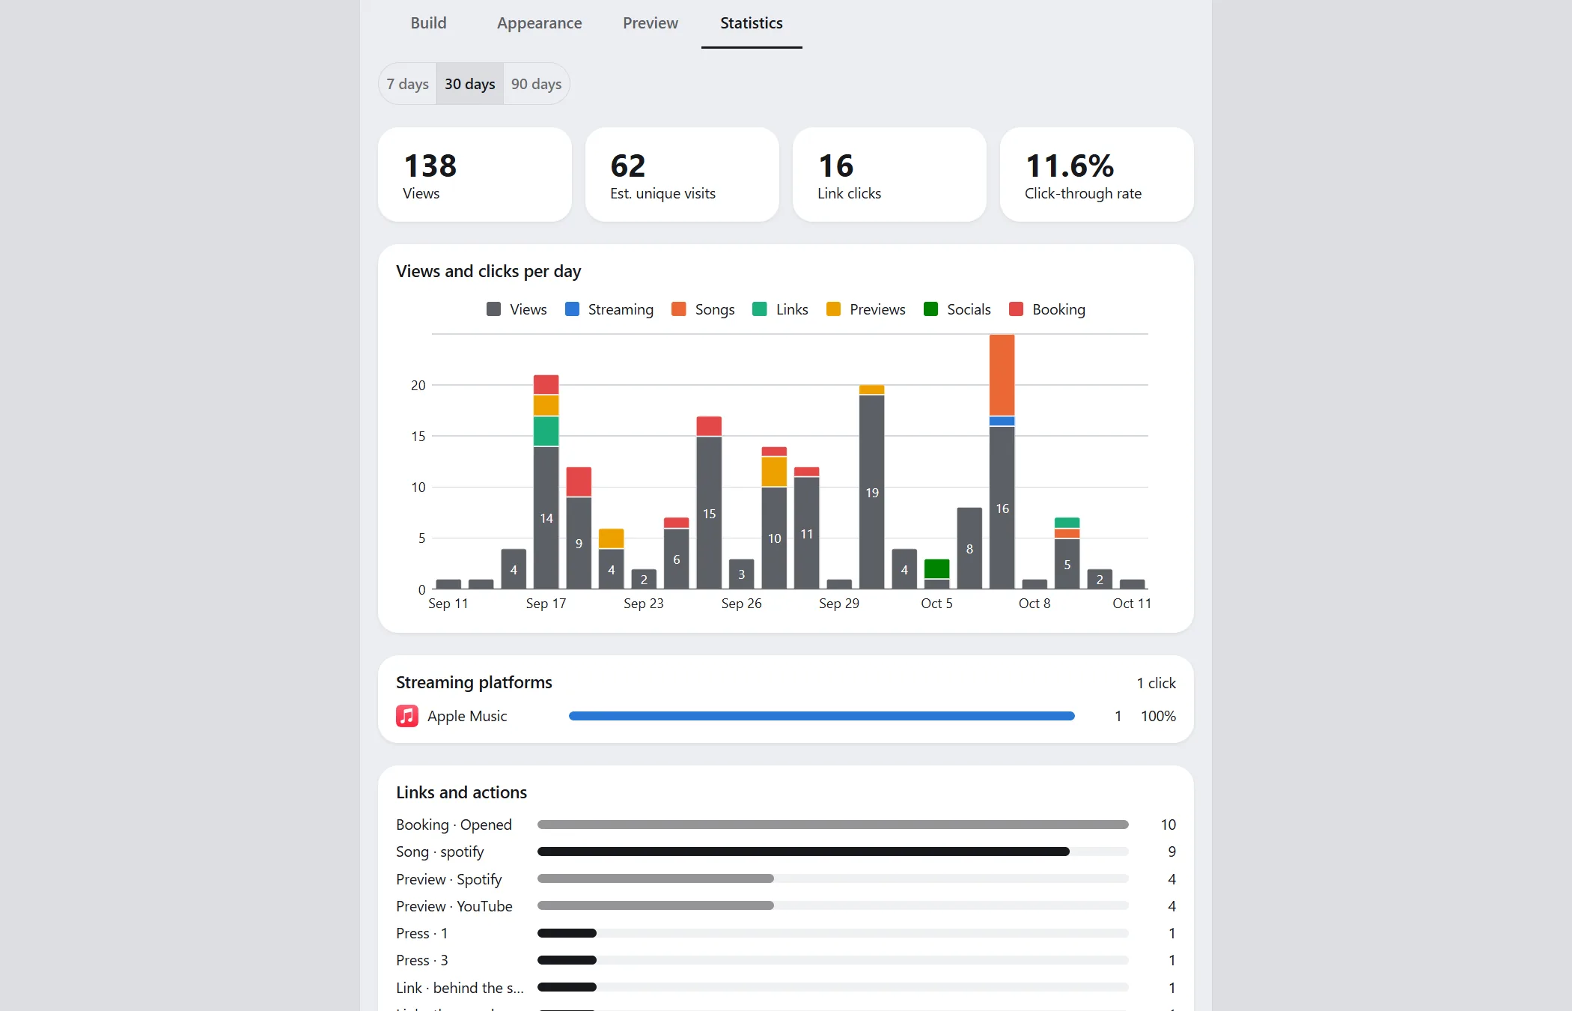Click the 138 Views card
1572x1011 pixels.
click(x=475, y=174)
